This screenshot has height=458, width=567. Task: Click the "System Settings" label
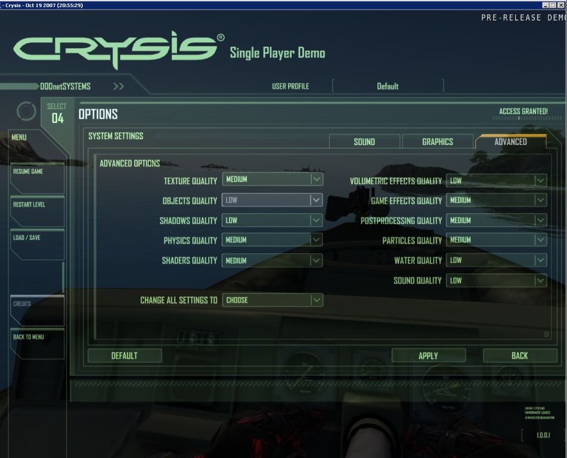(116, 136)
